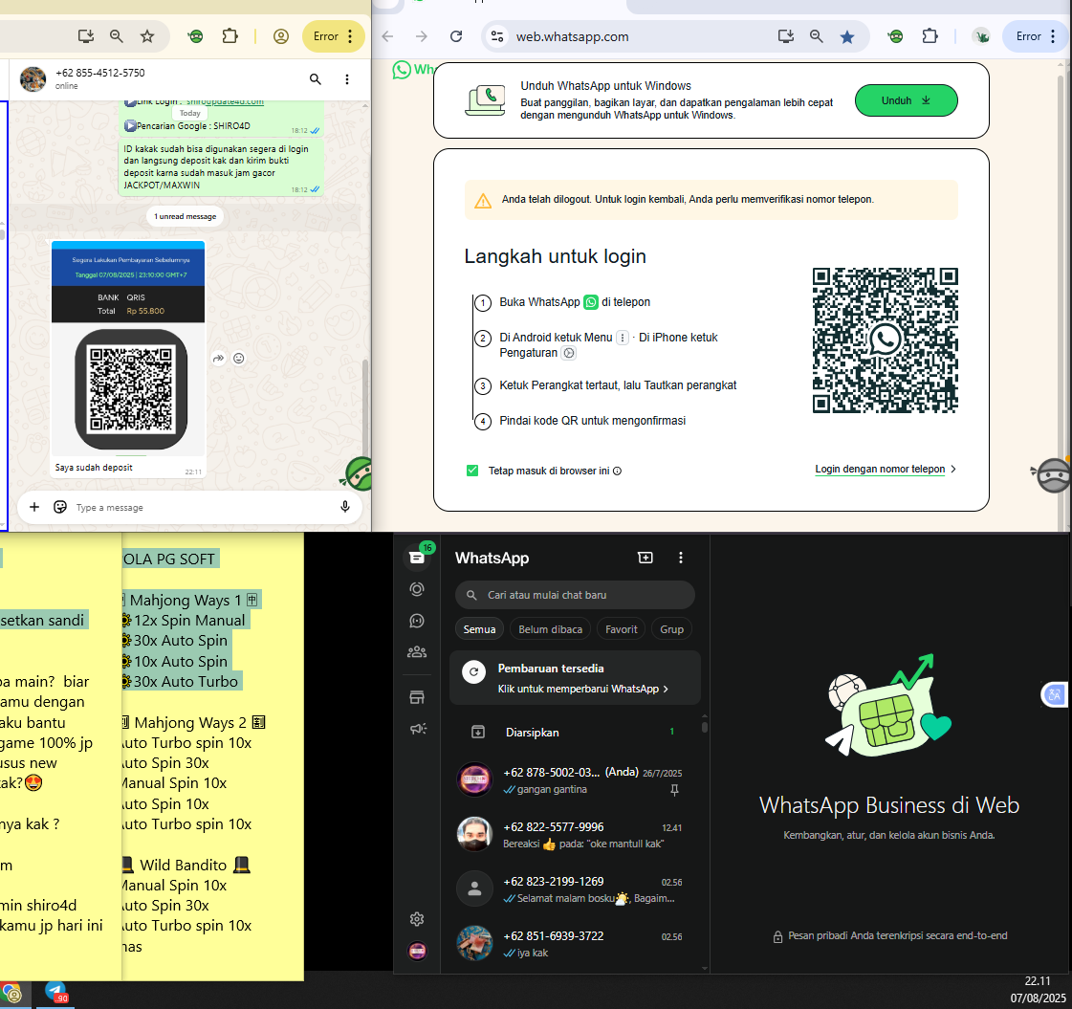Click the 1 unread message pill
This screenshot has width=1072, height=1009.
[185, 216]
